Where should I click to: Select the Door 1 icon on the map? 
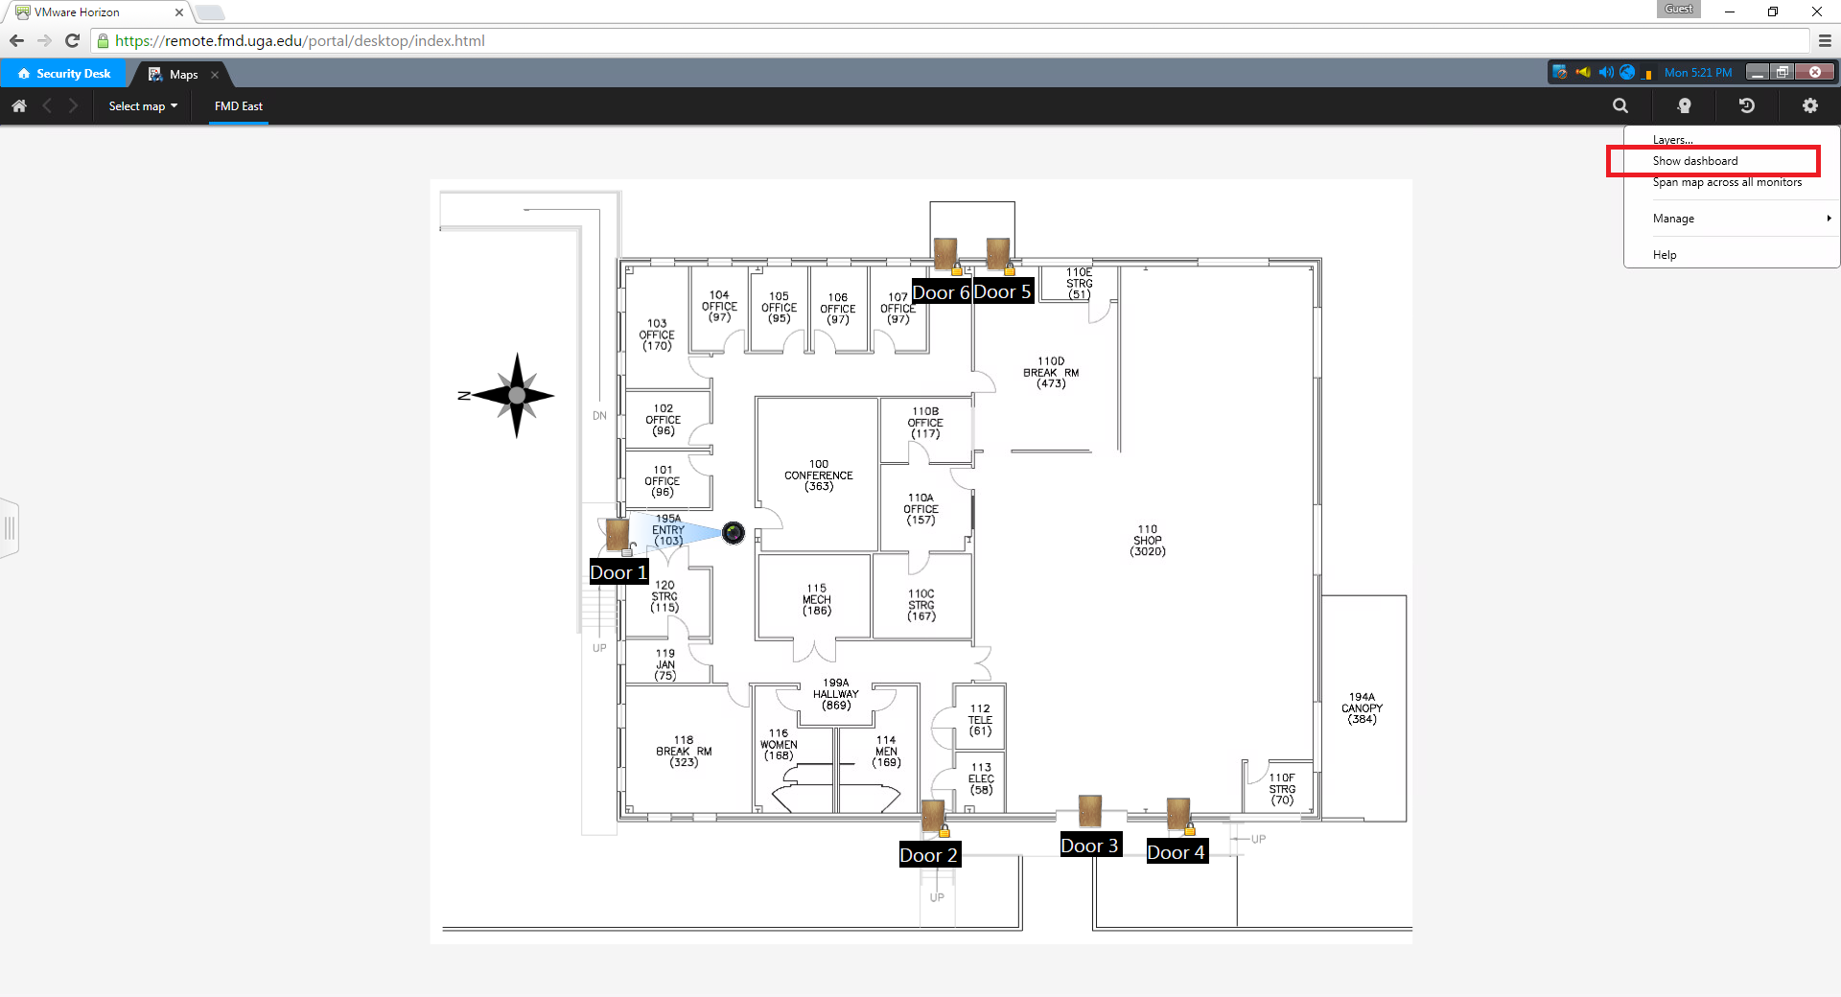click(618, 535)
